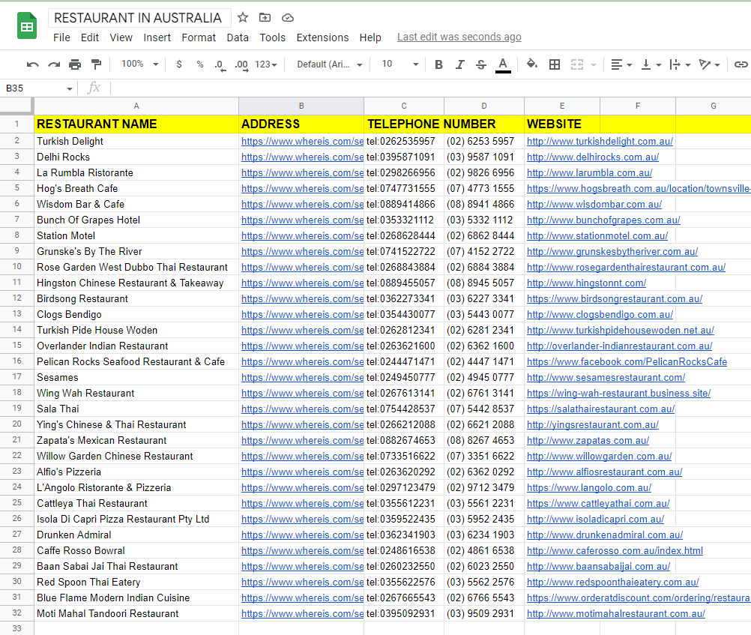Expand the Merge cells dropdown arrow
The image size is (751, 635).
pos(594,64)
